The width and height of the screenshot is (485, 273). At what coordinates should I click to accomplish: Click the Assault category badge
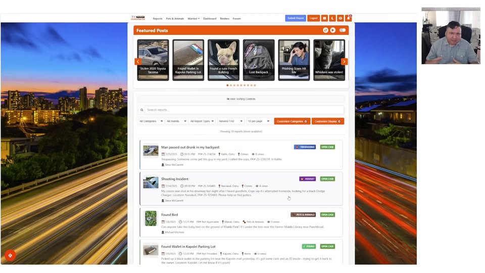(x=308, y=179)
